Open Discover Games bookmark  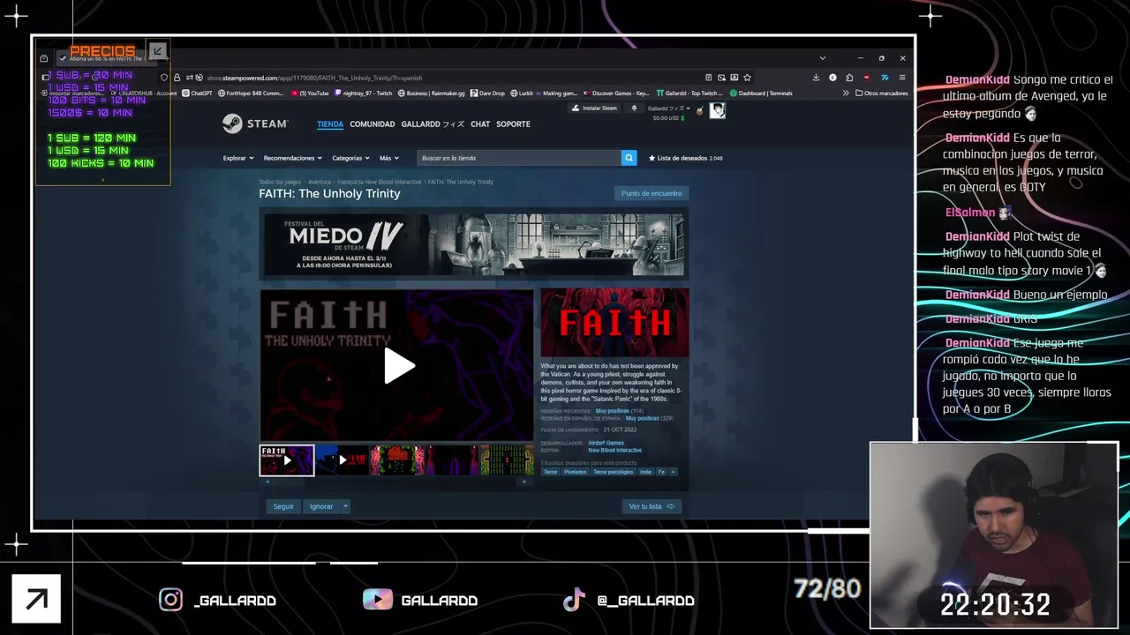(615, 93)
